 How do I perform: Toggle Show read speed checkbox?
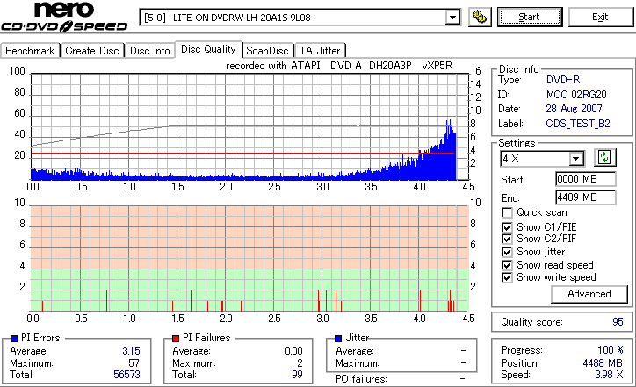pos(507,265)
